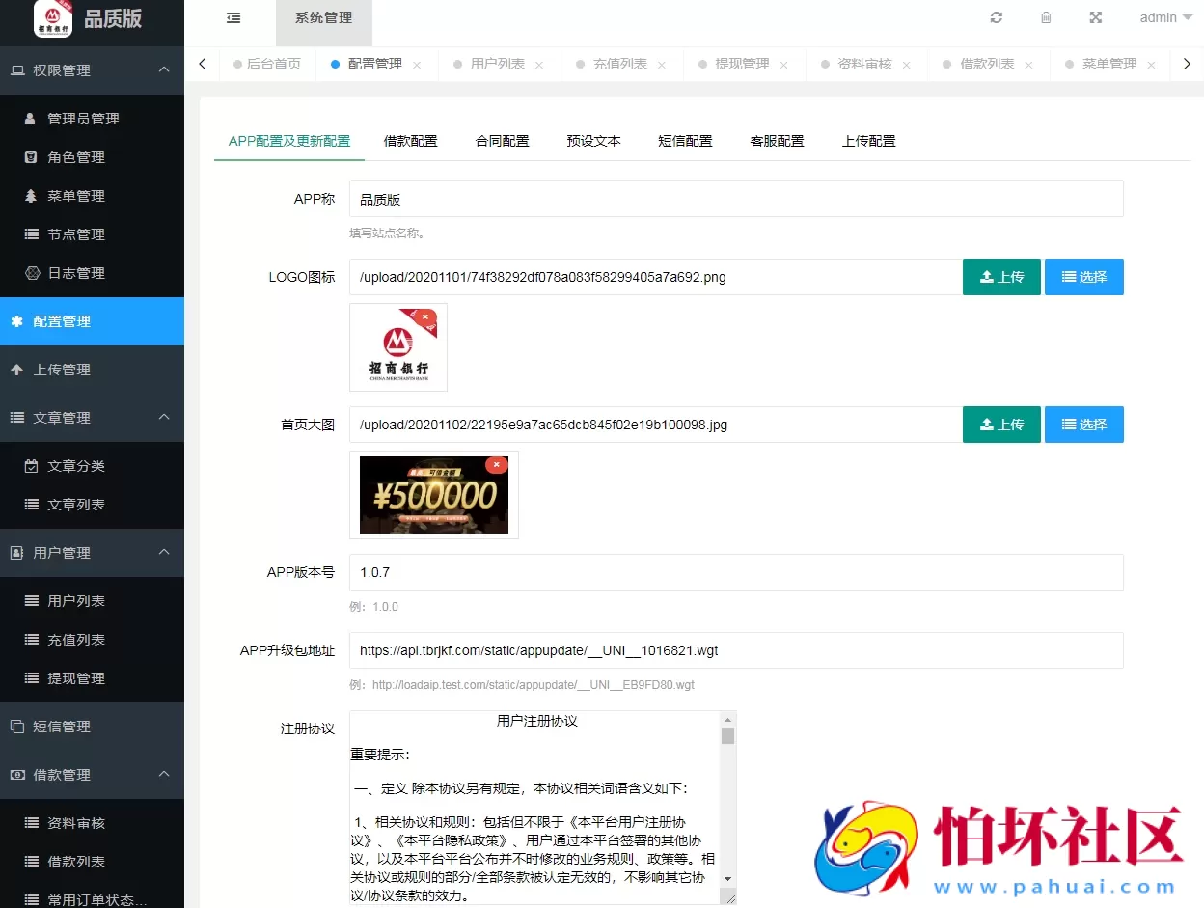Open the admin account dropdown

(1156, 17)
